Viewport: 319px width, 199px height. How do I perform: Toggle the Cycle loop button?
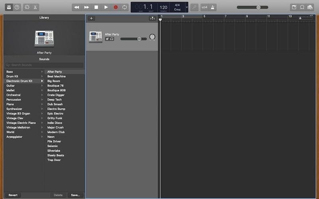[124, 7]
